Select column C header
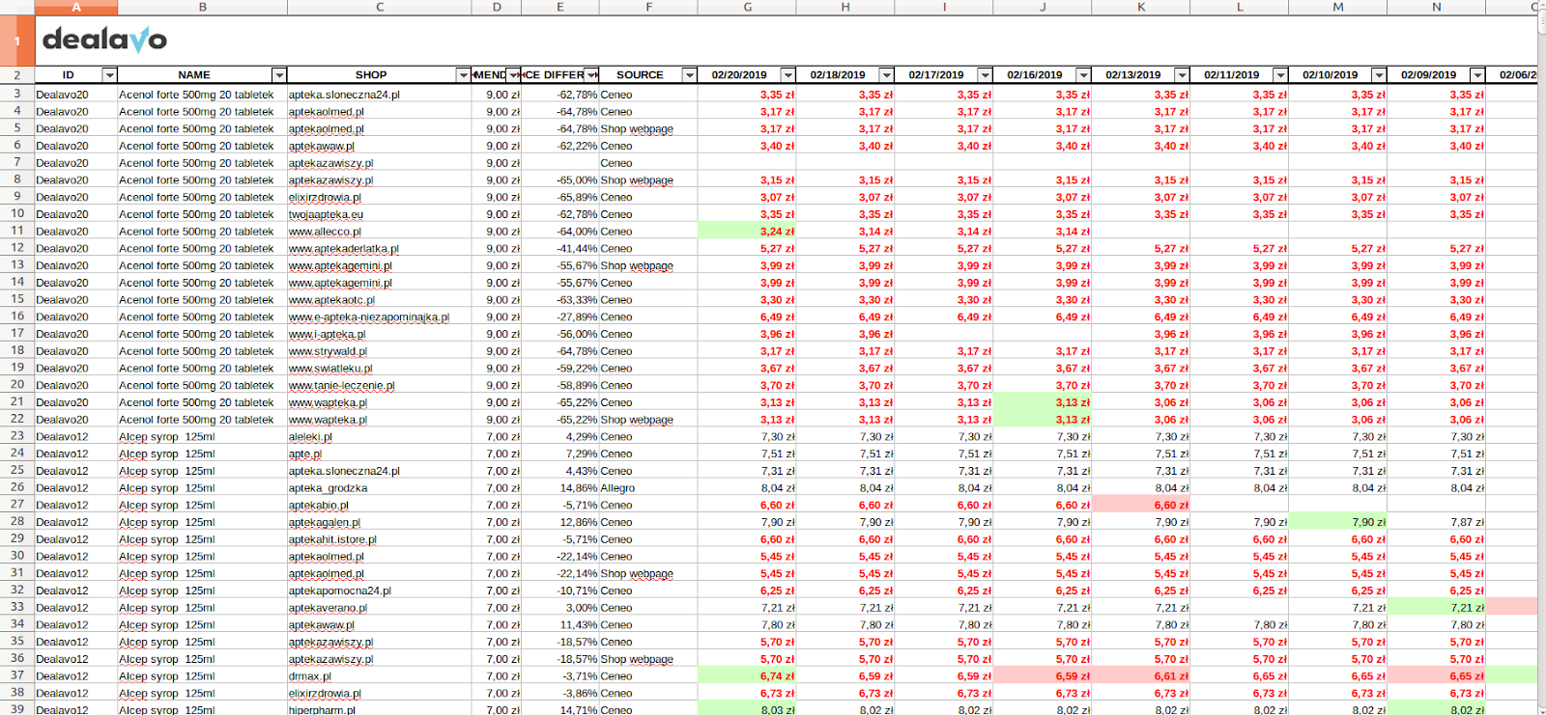Viewport: 1546px width, 715px height. click(x=380, y=7)
